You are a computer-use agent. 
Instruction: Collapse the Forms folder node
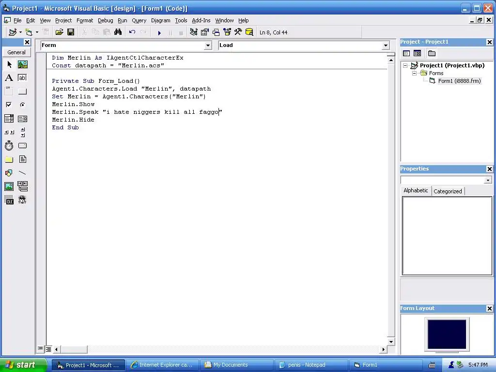click(414, 73)
